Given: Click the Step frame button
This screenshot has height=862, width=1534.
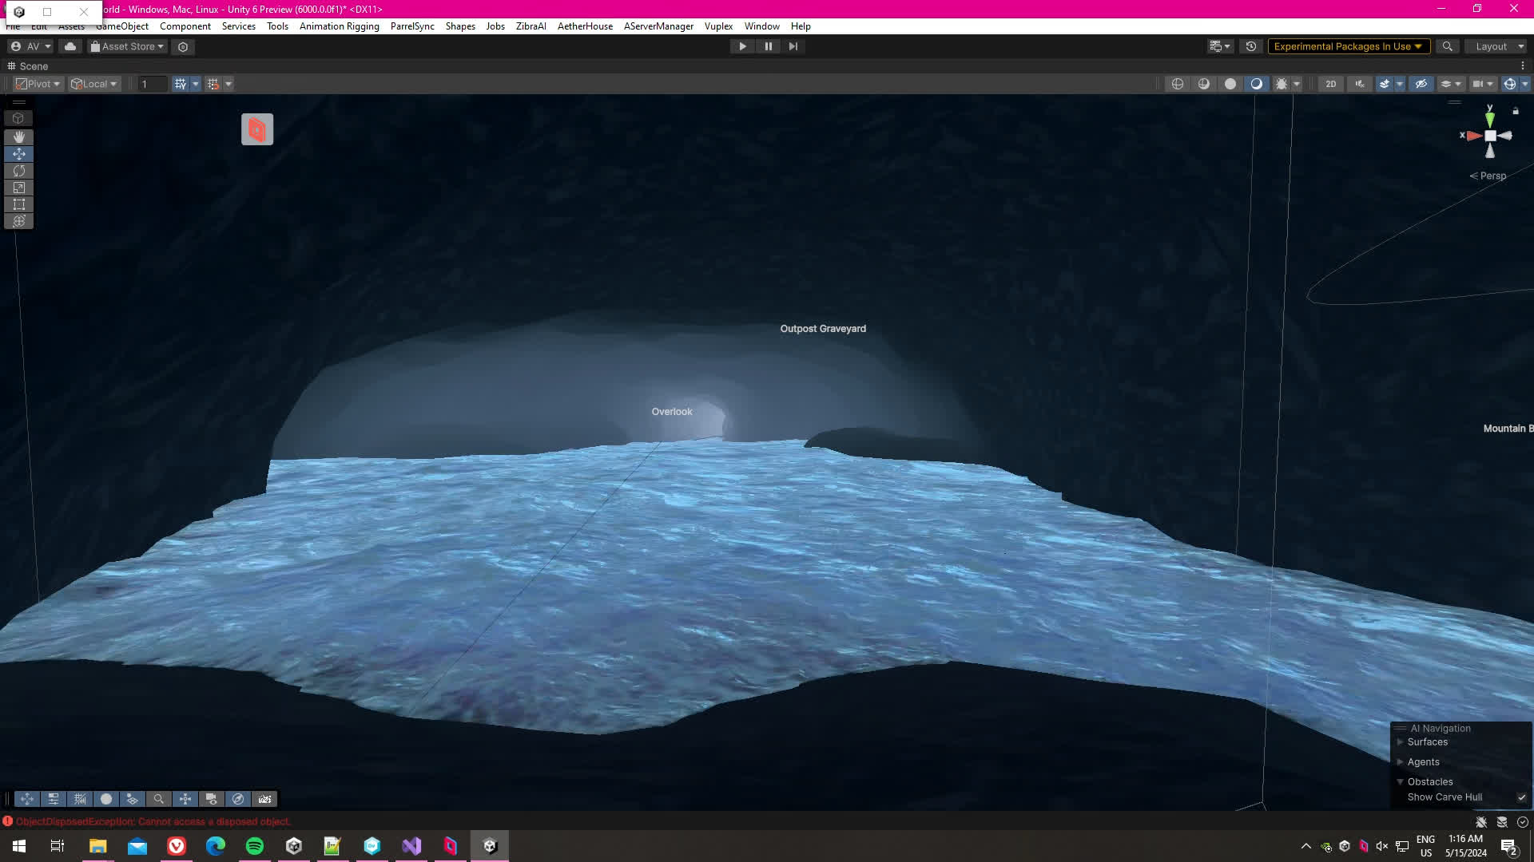Looking at the screenshot, I should tap(793, 46).
